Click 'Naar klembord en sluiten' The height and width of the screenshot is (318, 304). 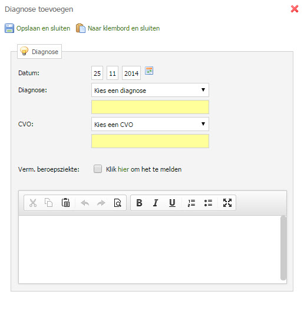118,28
